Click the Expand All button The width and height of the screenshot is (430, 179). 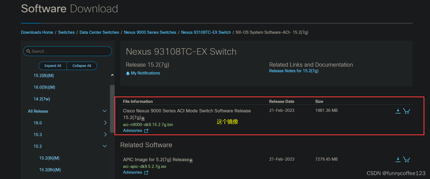point(53,66)
